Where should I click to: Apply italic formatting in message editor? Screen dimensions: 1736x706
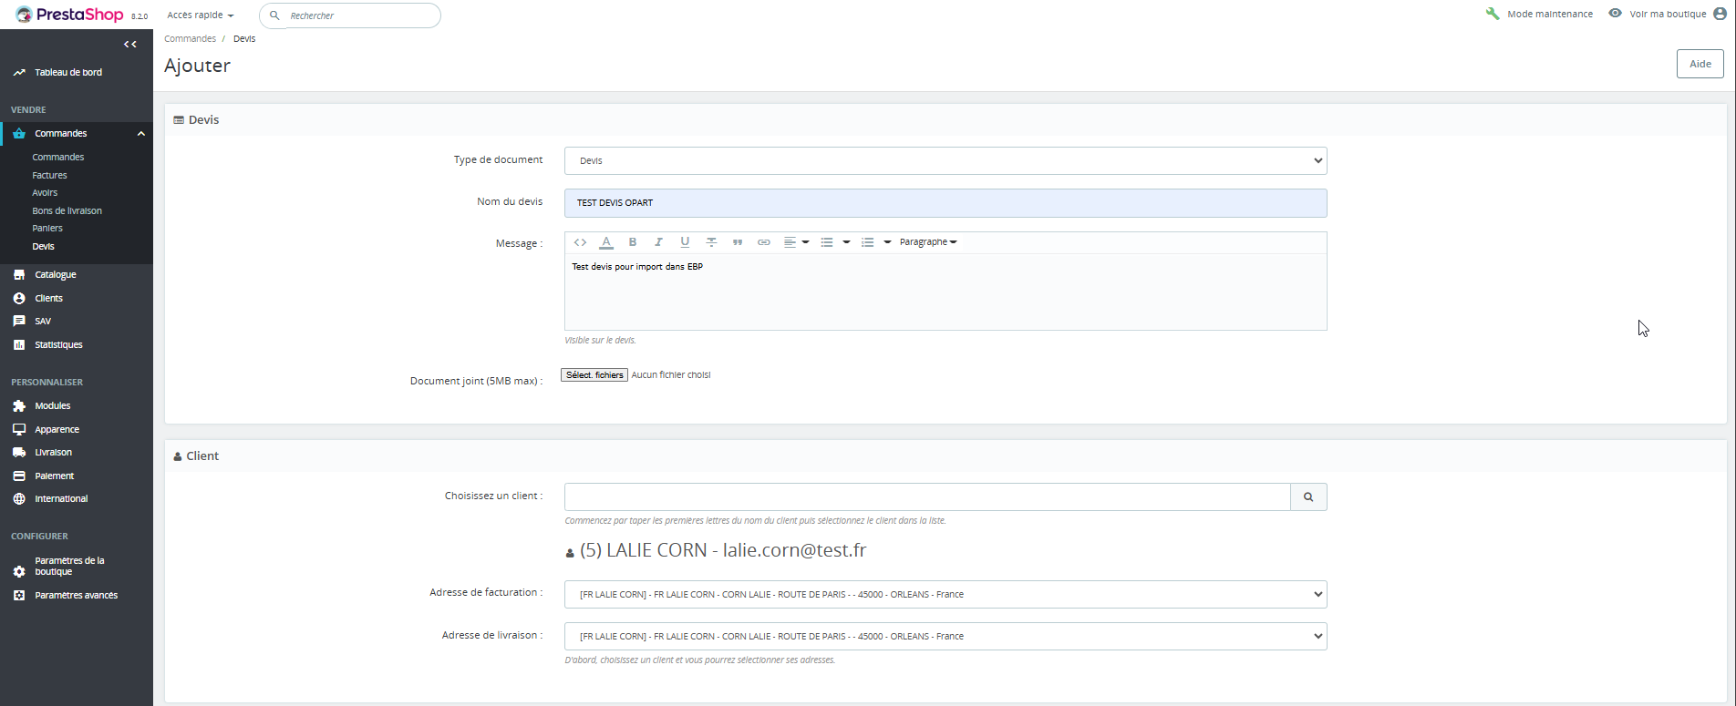click(x=658, y=242)
